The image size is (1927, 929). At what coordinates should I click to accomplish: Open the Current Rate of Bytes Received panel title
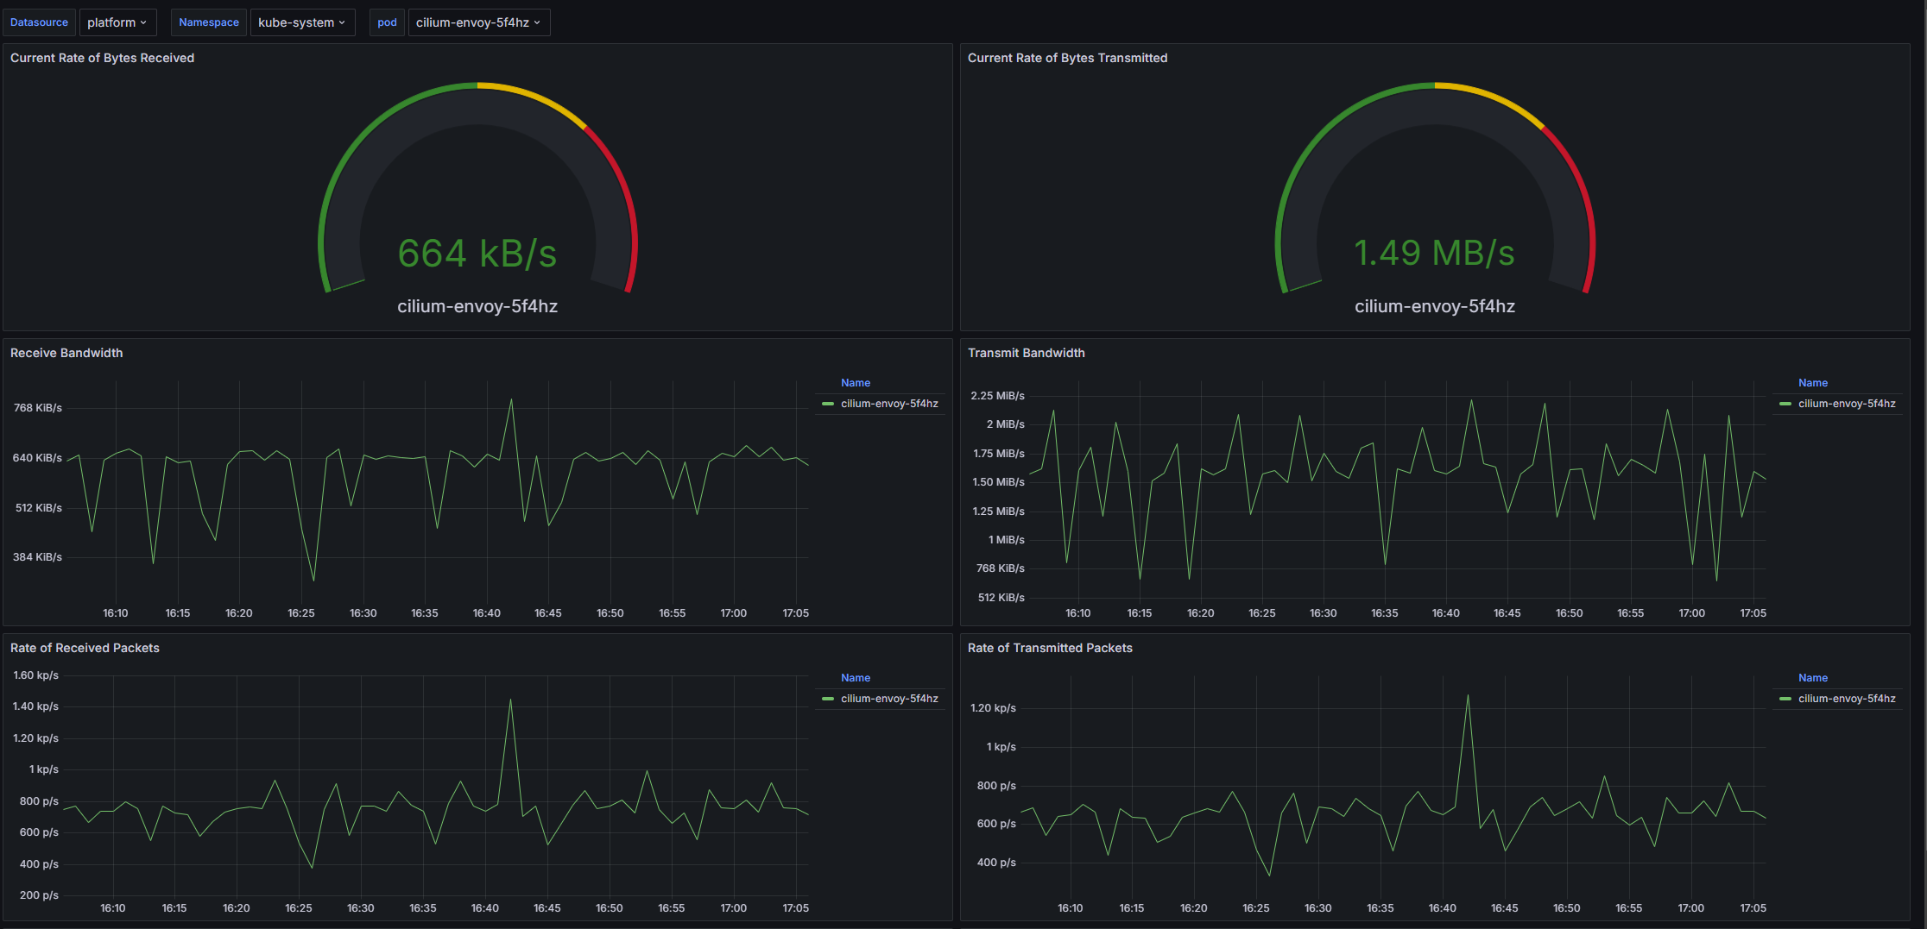(102, 58)
